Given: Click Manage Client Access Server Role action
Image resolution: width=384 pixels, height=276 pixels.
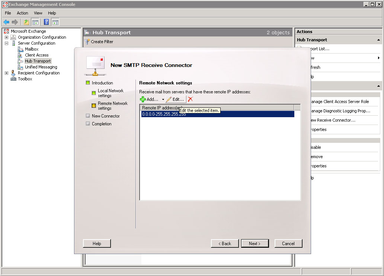Looking at the screenshot, I should click(x=340, y=102).
